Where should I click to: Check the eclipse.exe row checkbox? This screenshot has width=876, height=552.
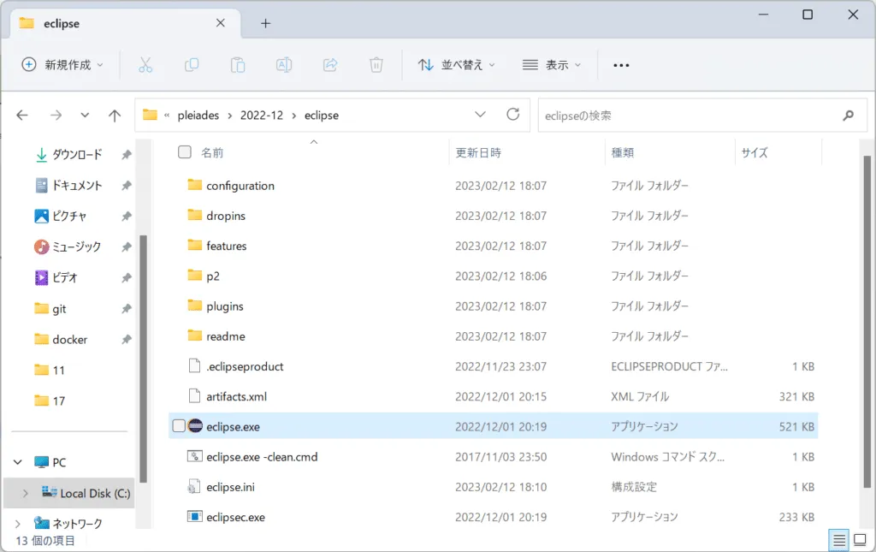click(178, 425)
